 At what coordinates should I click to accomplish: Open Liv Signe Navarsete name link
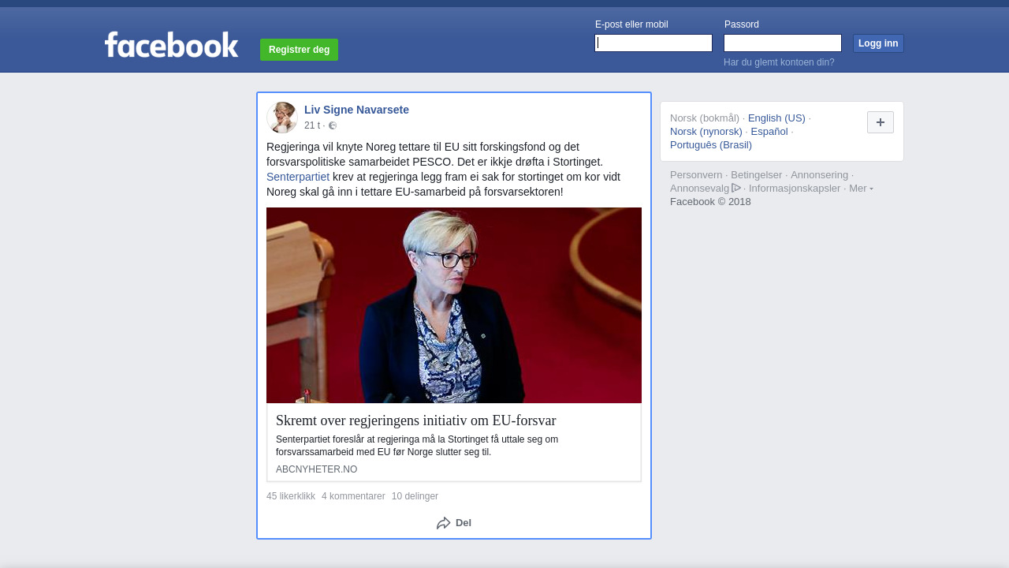tap(356, 110)
